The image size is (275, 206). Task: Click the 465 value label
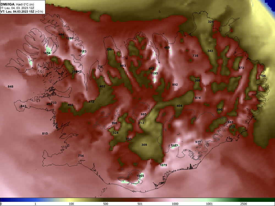167,48
